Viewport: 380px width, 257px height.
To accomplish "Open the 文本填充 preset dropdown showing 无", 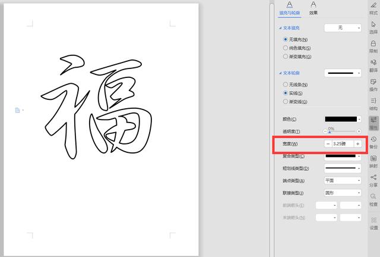I will (343, 27).
